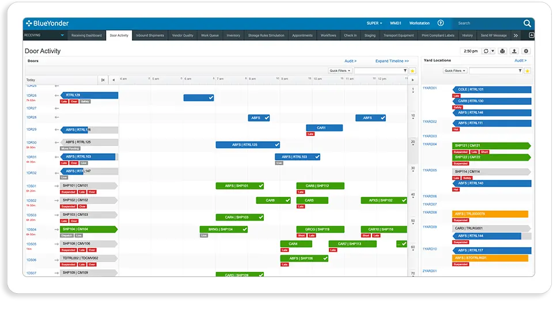Open the Transport Equipment tab
Viewport: 553px width, 311px height.
(399, 35)
